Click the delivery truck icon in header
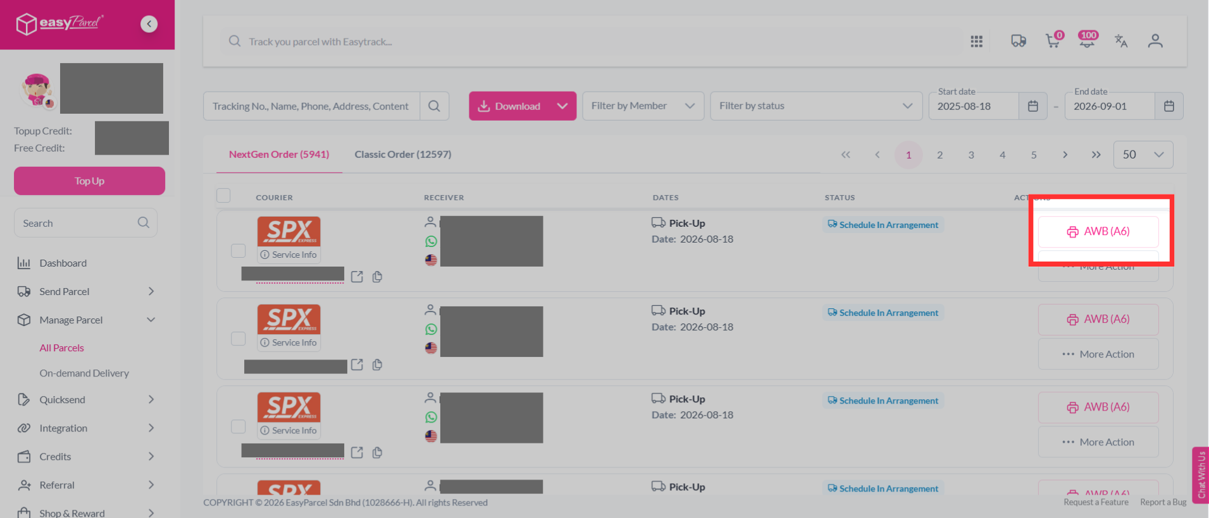The height and width of the screenshot is (518, 1209). (x=1019, y=41)
